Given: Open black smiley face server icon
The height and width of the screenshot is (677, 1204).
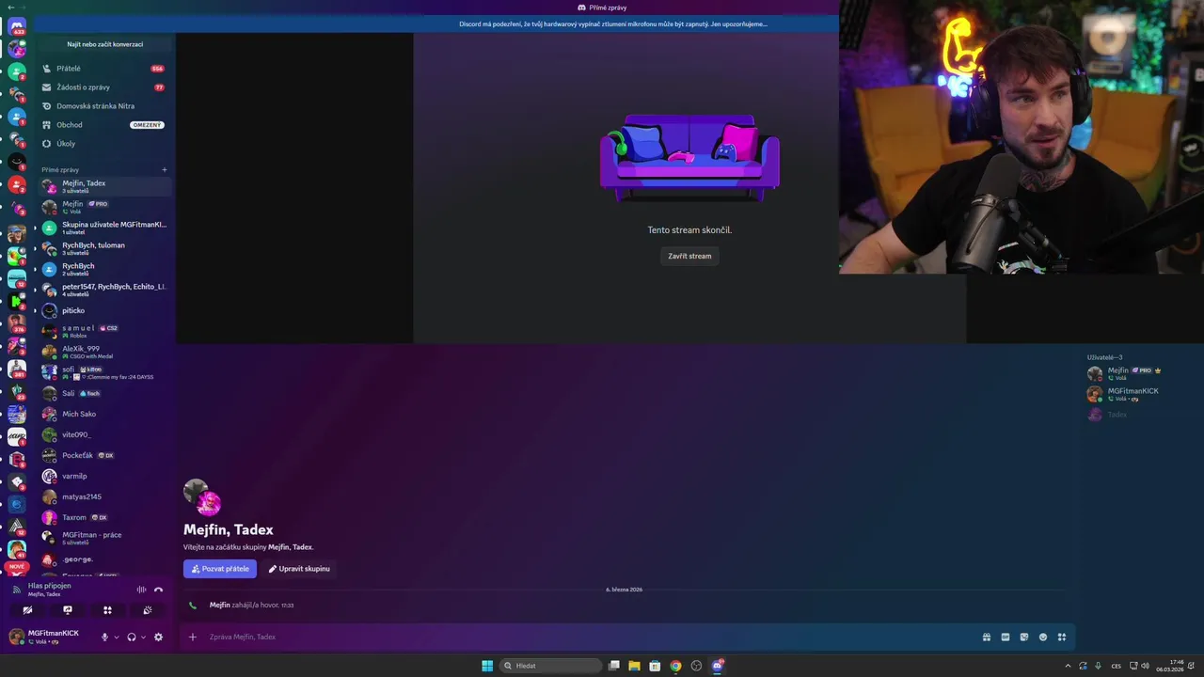Looking at the screenshot, I should 17,162.
